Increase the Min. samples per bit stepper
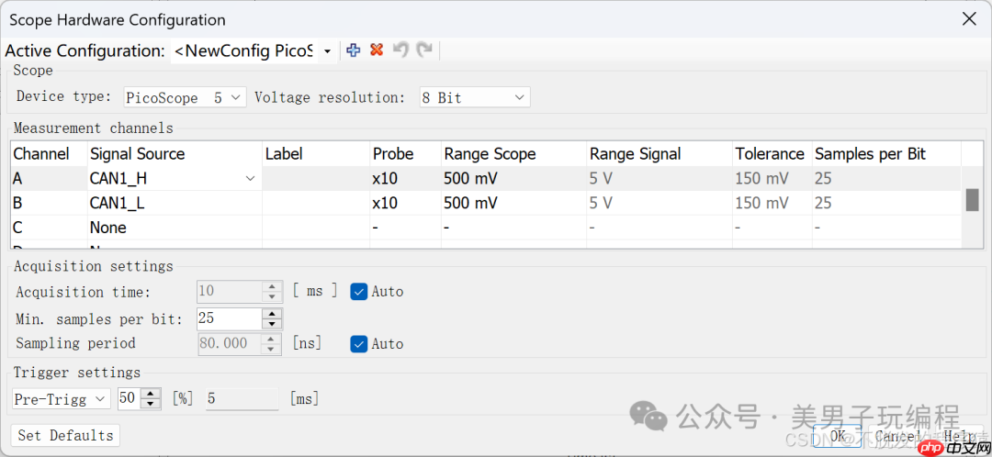This screenshot has width=992, height=457. coord(271,313)
